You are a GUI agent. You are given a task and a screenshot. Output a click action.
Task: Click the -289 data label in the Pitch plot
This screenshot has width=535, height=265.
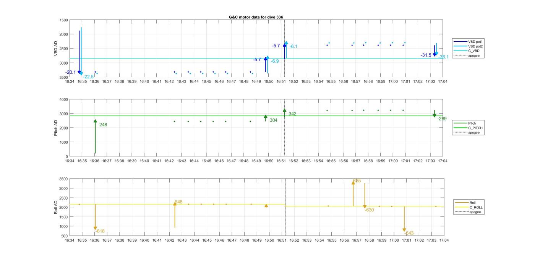point(442,119)
